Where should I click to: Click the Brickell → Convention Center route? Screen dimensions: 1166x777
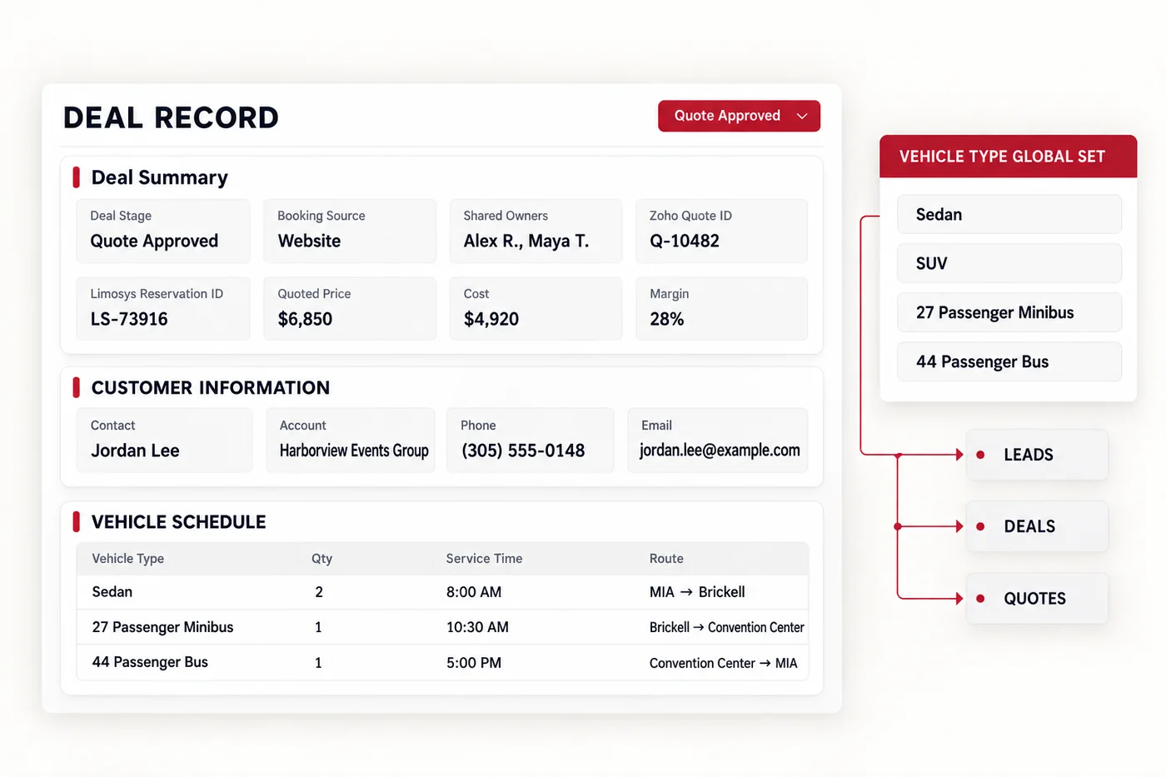(x=727, y=627)
